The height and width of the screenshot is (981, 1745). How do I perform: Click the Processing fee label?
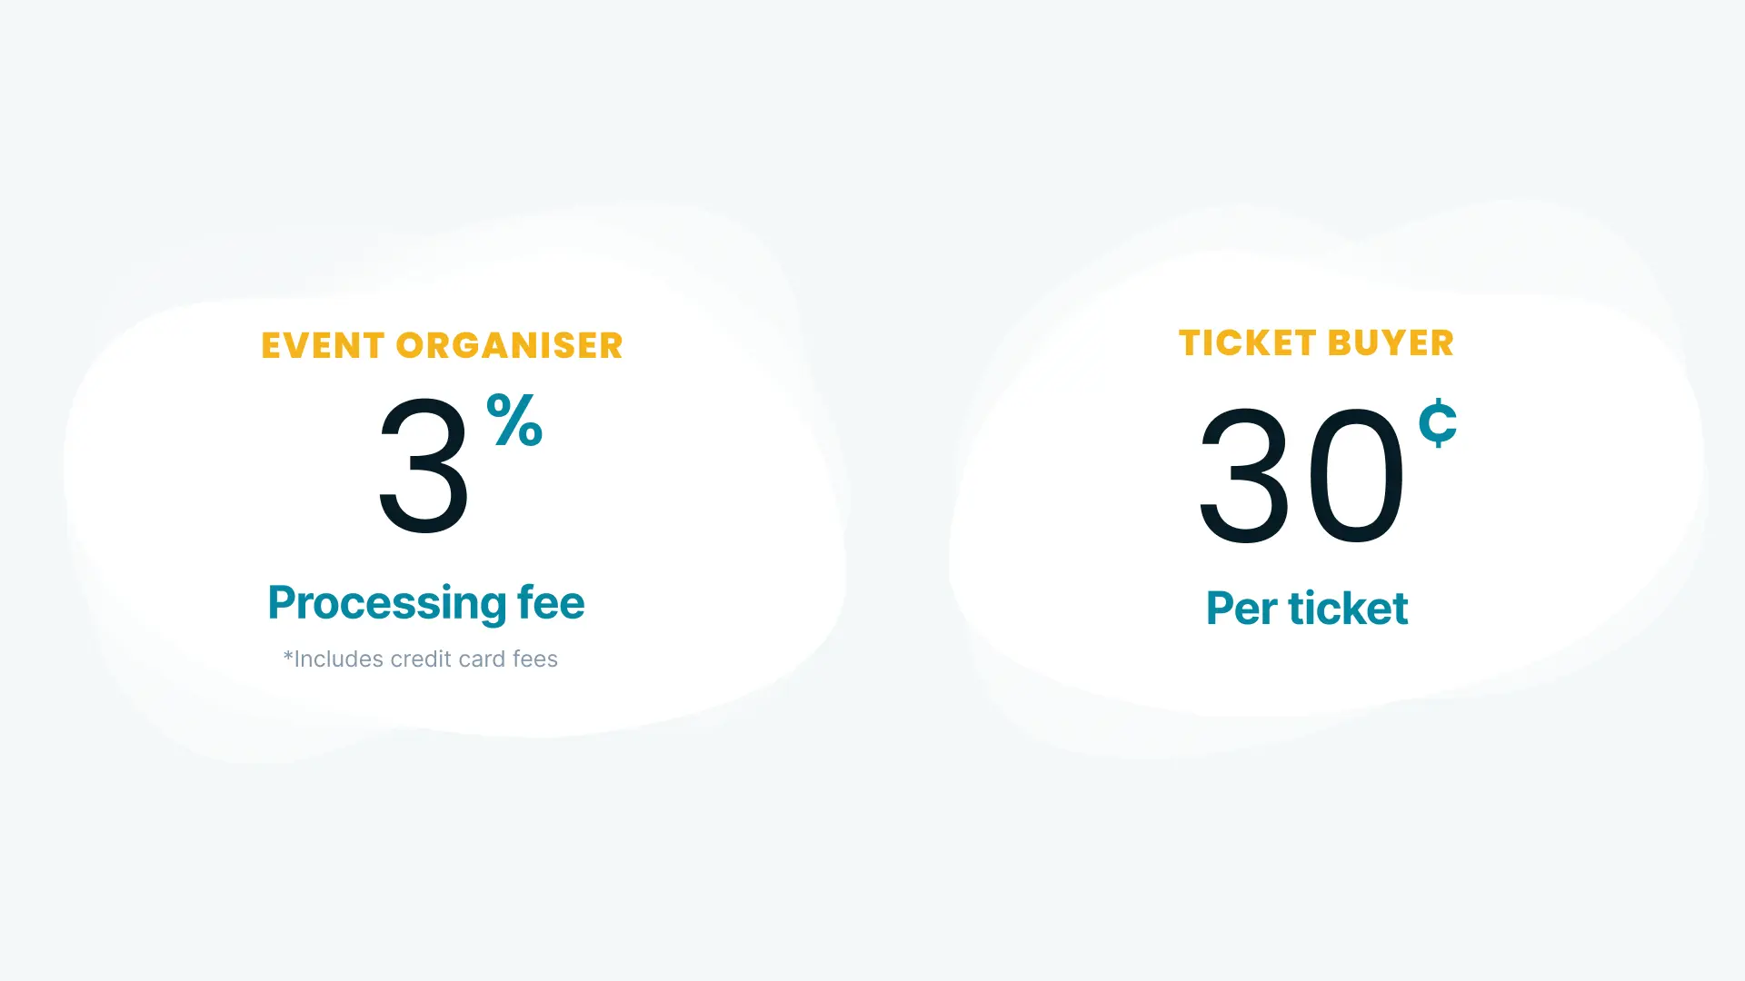[426, 603]
